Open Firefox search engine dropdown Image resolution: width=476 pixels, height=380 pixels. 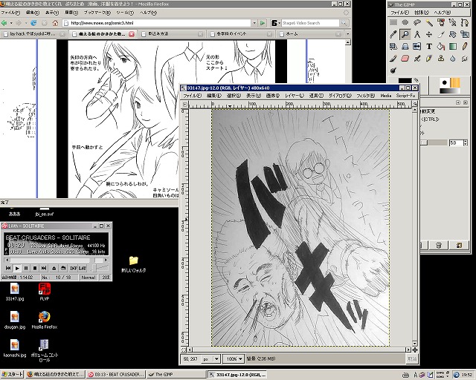(275, 23)
